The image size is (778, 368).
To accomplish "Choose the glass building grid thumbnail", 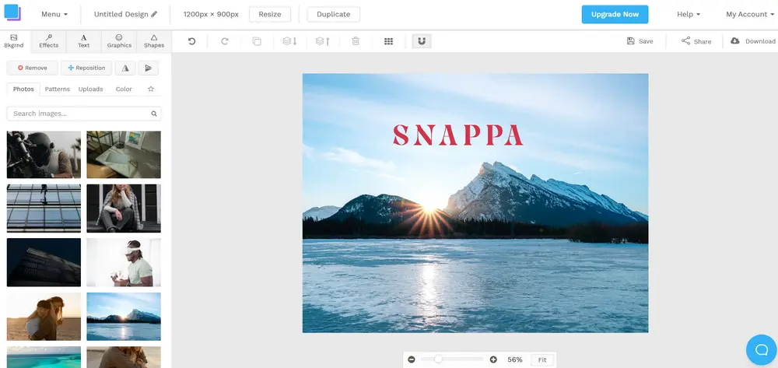I will 44,209.
